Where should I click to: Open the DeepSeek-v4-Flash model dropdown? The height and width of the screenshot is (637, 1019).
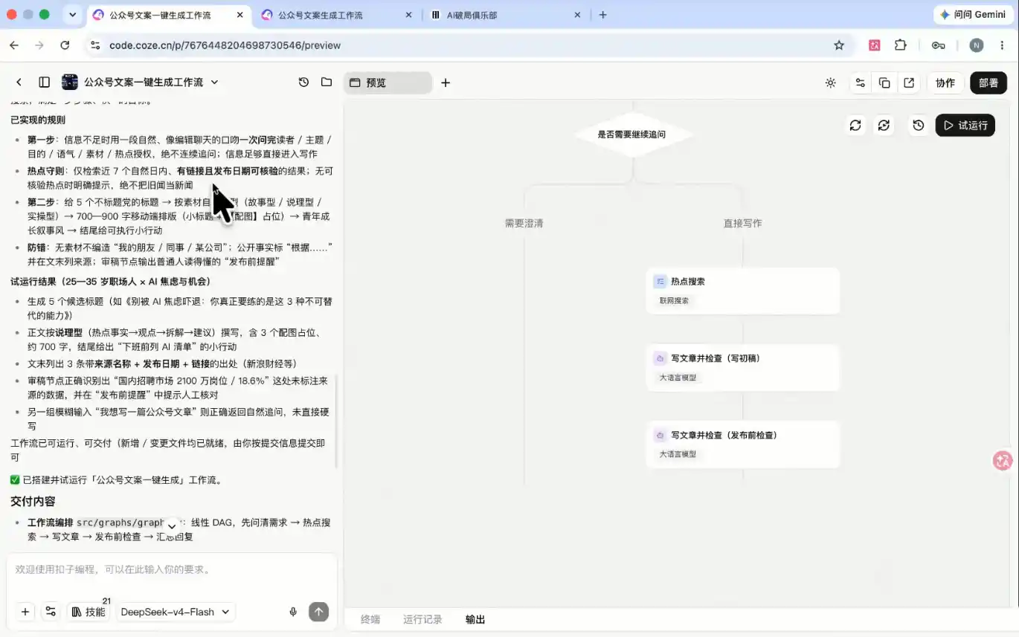click(x=175, y=612)
